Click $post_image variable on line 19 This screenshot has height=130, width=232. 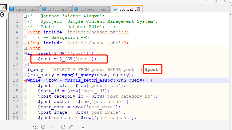coord(53,112)
